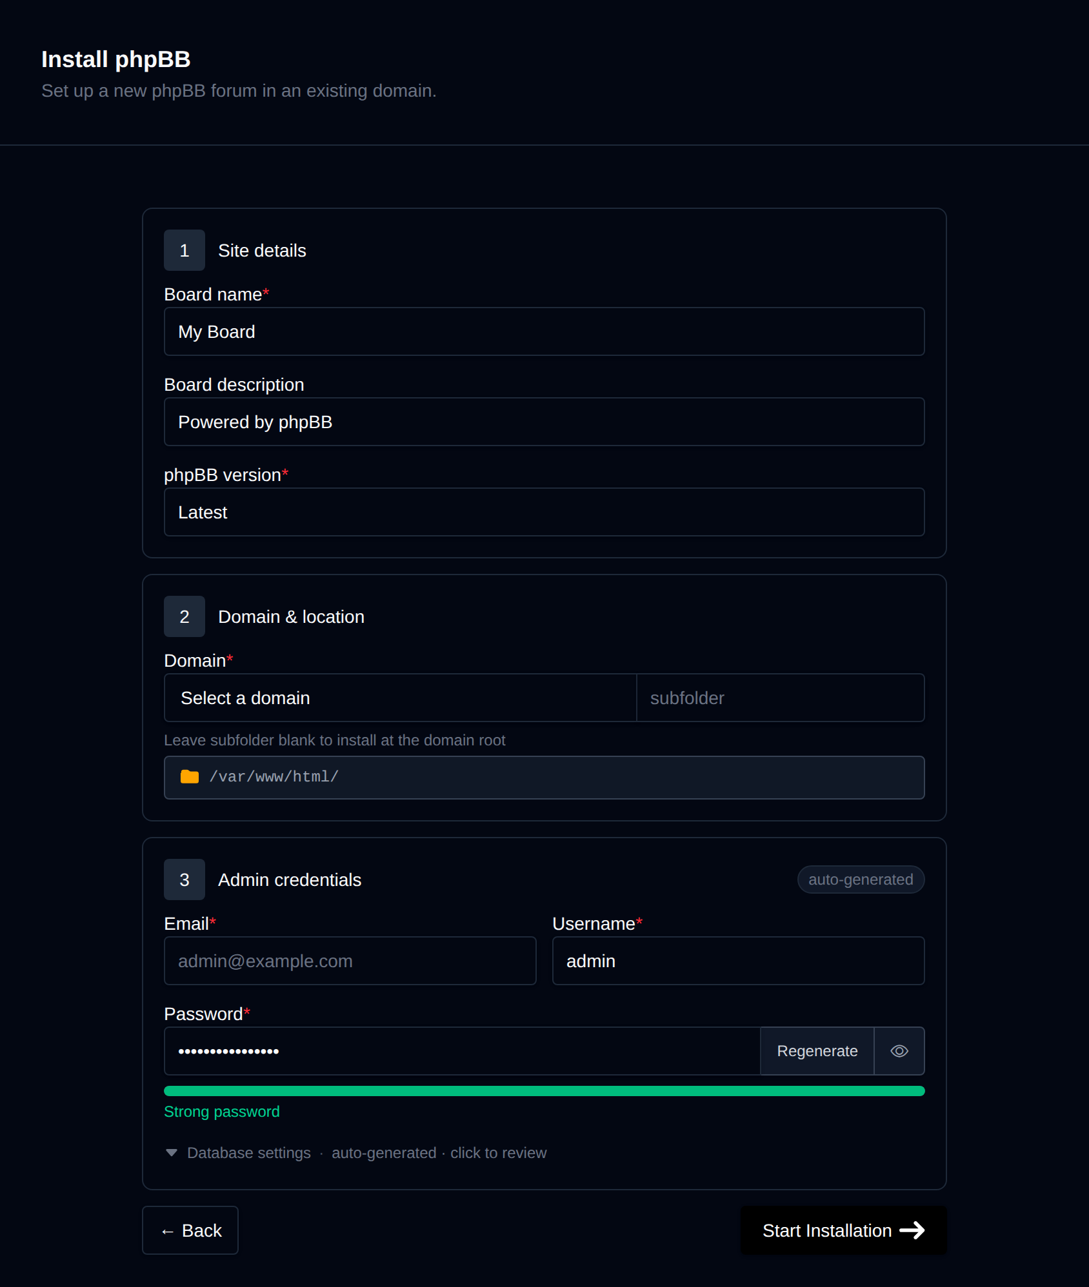This screenshot has width=1089, height=1287.
Task: Click the Install phpBB heading
Action: coord(116,59)
